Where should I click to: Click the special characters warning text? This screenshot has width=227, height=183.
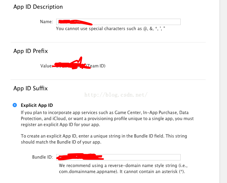point(111,29)
